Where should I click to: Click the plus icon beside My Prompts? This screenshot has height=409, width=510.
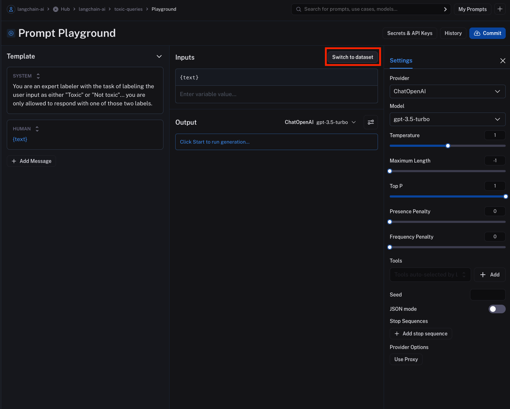[x=500, y=9]
